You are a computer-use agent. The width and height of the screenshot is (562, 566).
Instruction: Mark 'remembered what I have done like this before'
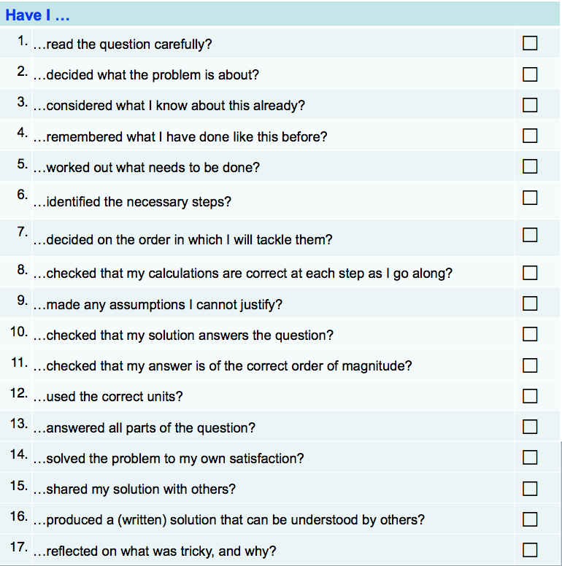pos(530,136)
